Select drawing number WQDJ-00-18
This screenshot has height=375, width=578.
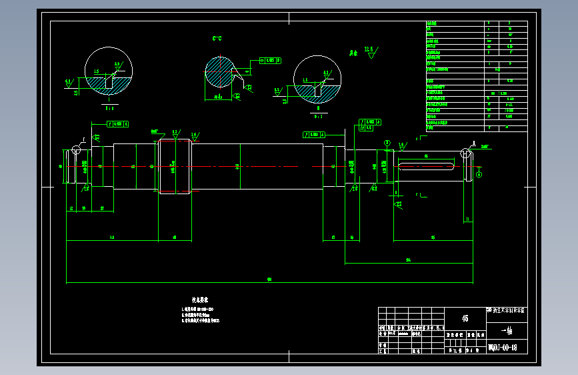[503, 348]
